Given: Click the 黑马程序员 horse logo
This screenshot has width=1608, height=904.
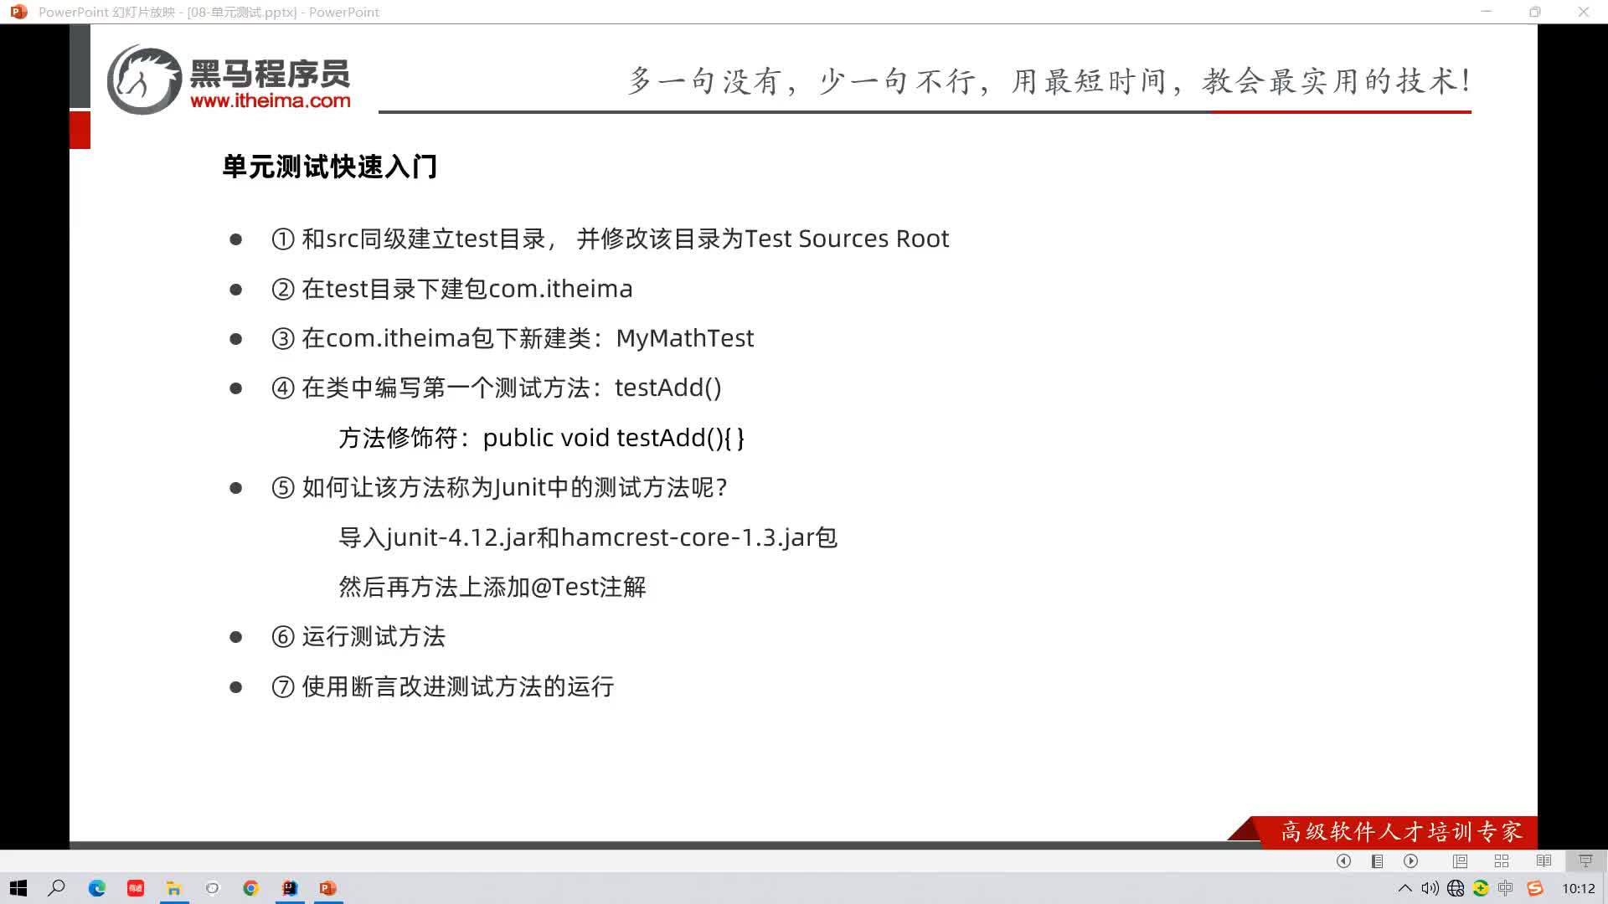Looking at the screenshot, I should (x=144, y=80).
